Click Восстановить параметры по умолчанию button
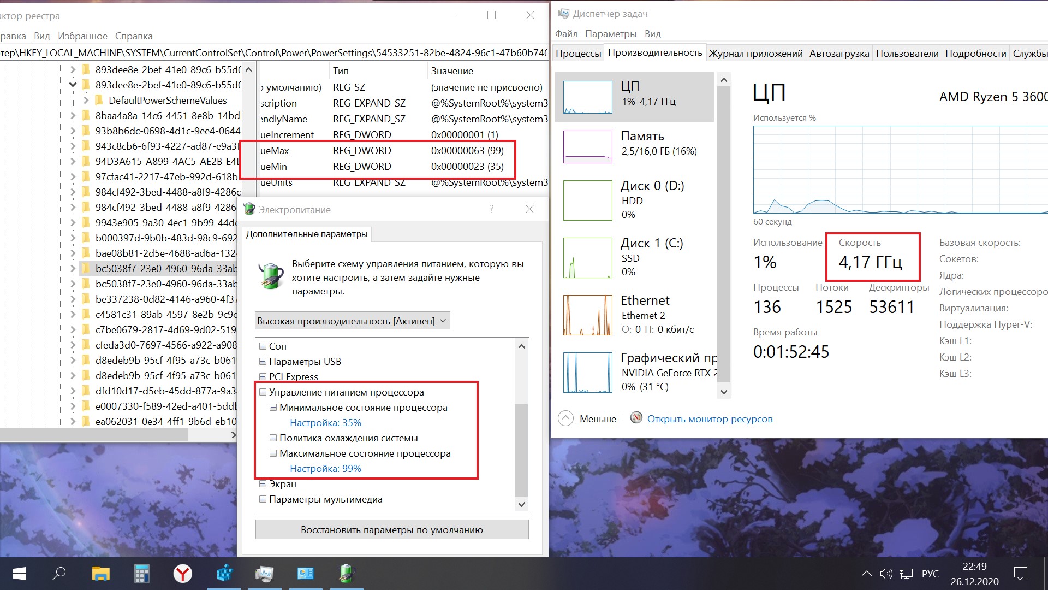The width and height of the screenshot is (1048, 590). pos(392,529)
